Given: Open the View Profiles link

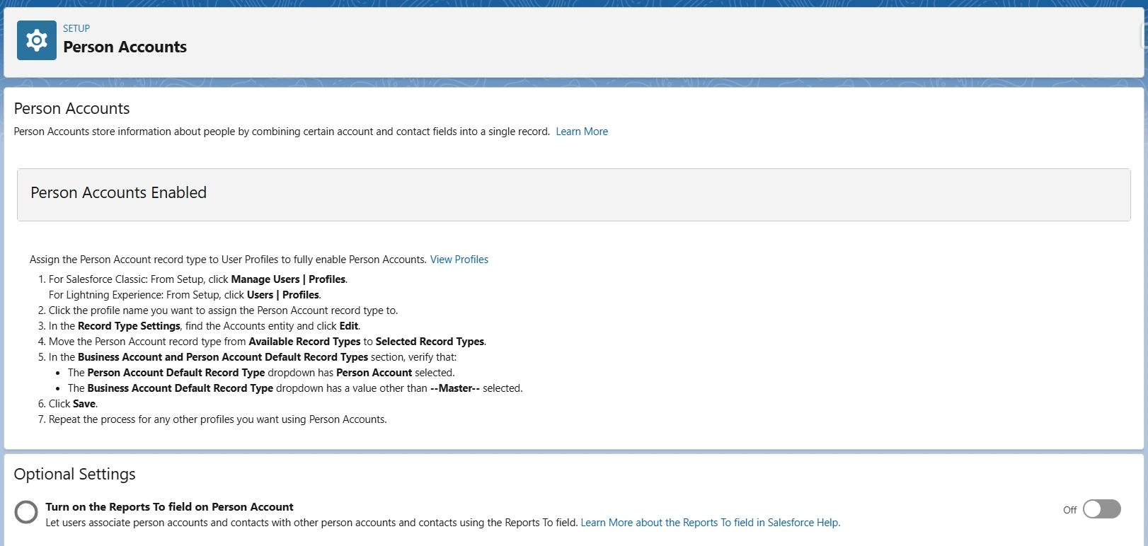Looking at the screenshot, I should point(459,260).
